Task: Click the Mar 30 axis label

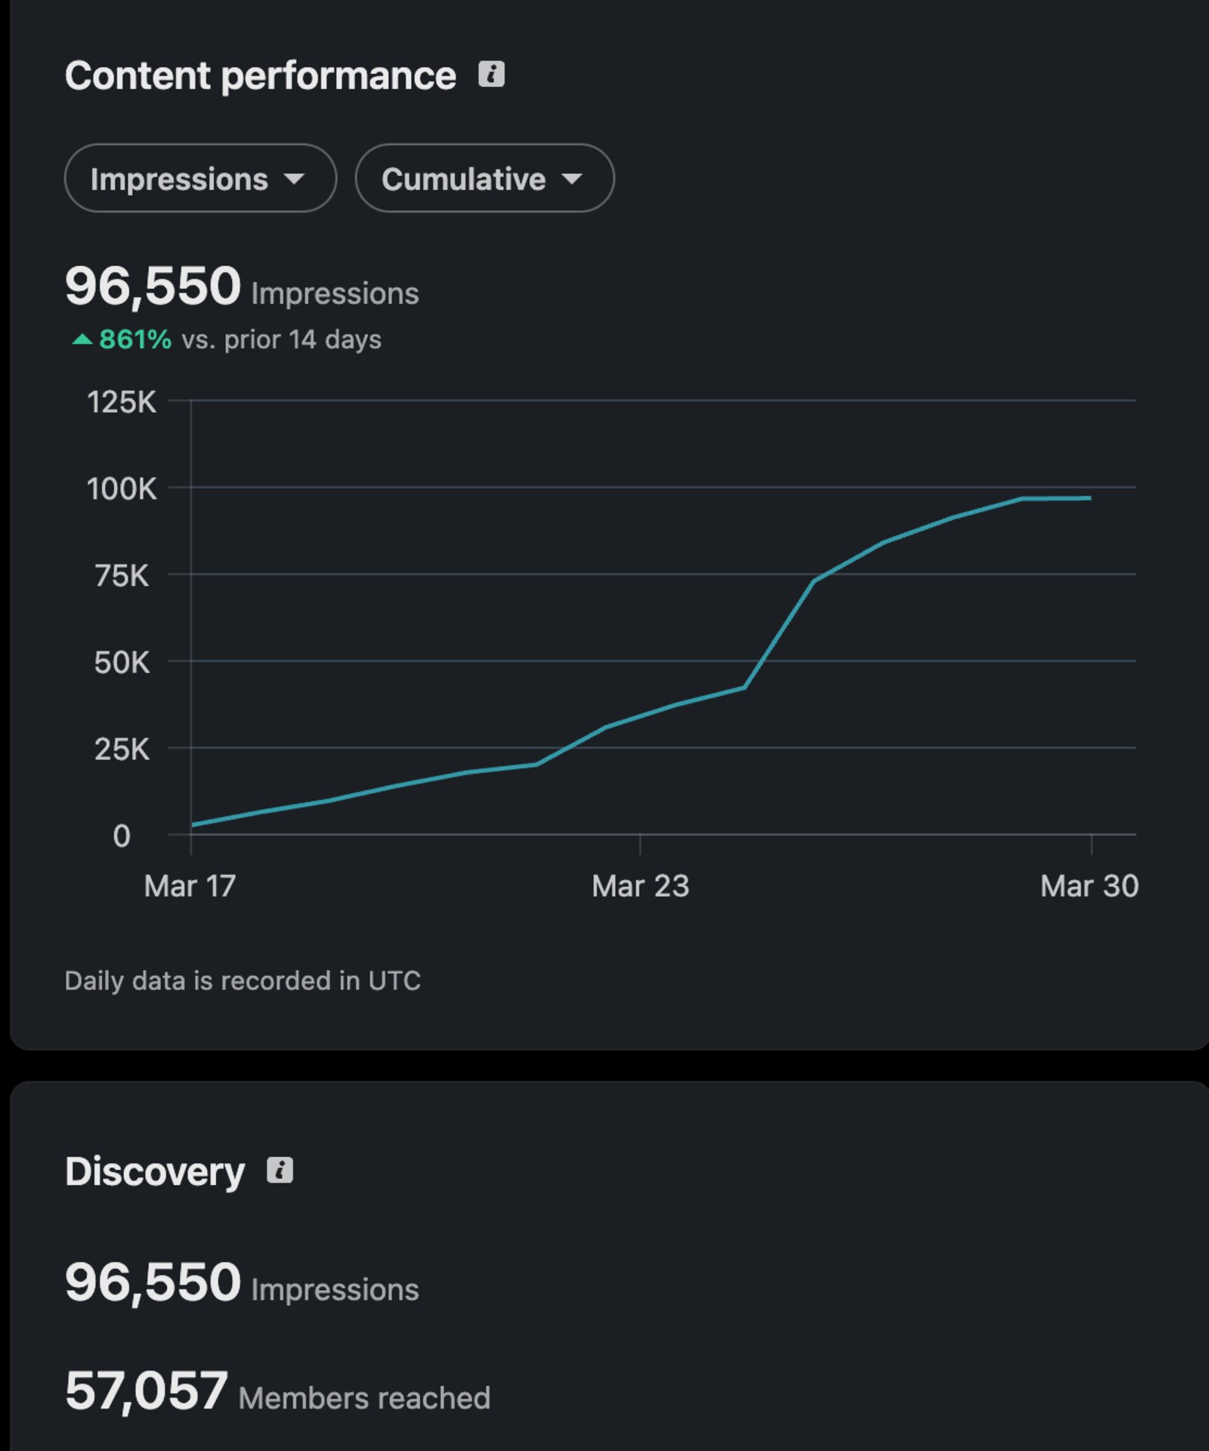Action: pos(1089,886)
